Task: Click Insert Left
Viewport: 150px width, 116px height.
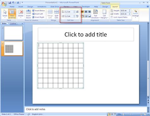Action: click(37, 14)
